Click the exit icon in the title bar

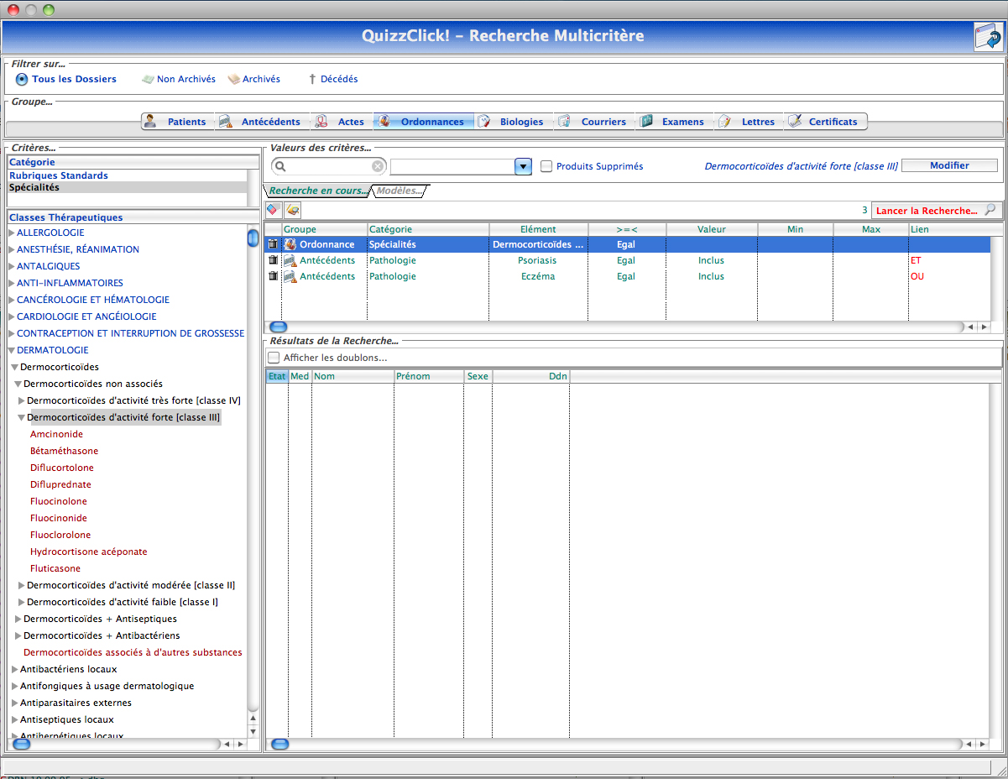[987, 37]
